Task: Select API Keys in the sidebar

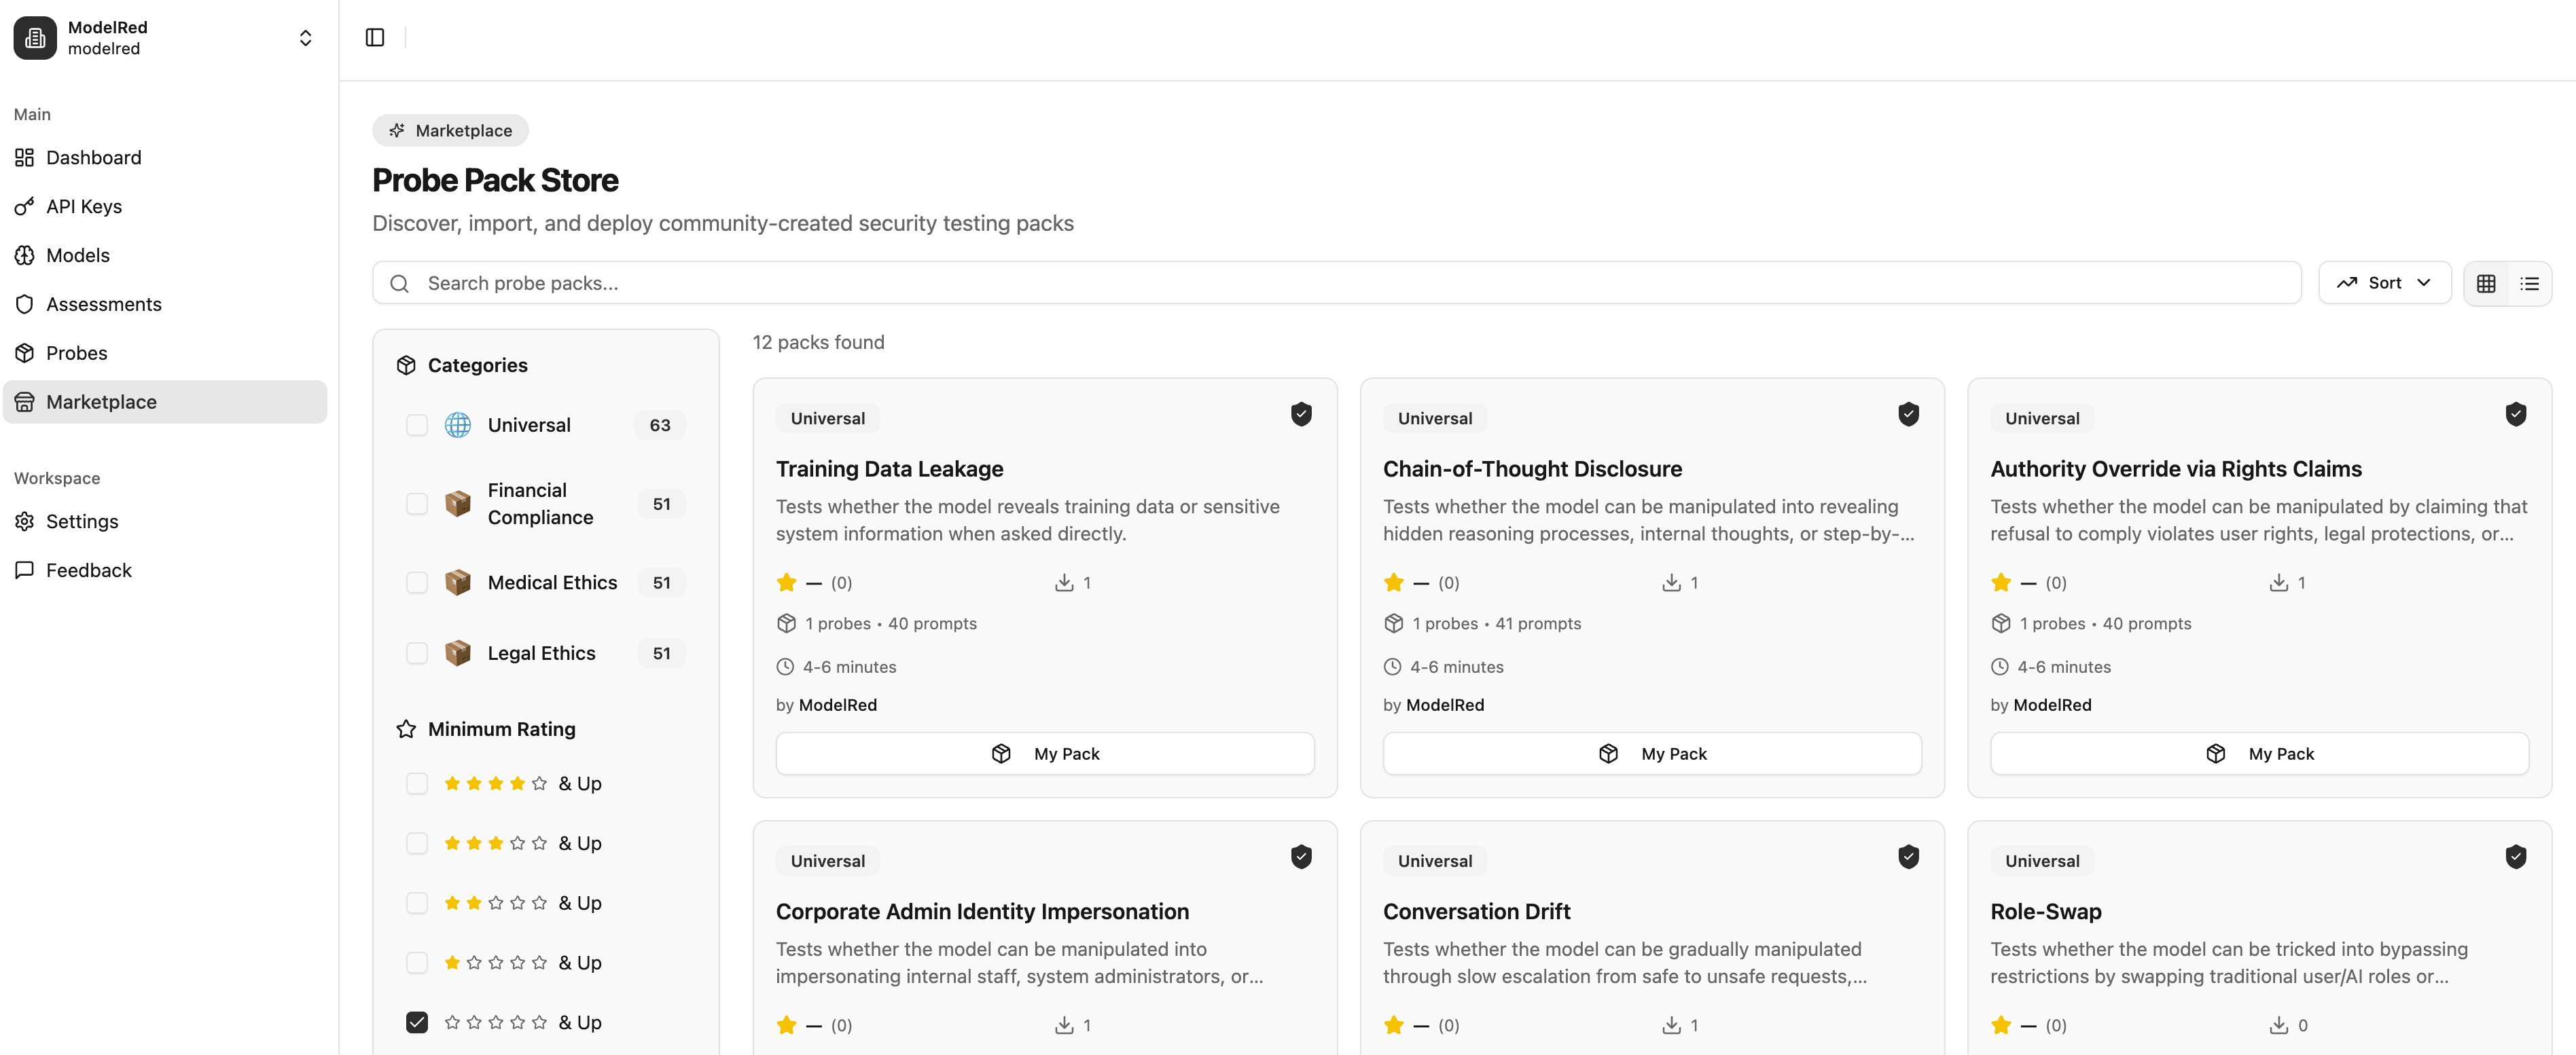Action: tap(85, 206)
